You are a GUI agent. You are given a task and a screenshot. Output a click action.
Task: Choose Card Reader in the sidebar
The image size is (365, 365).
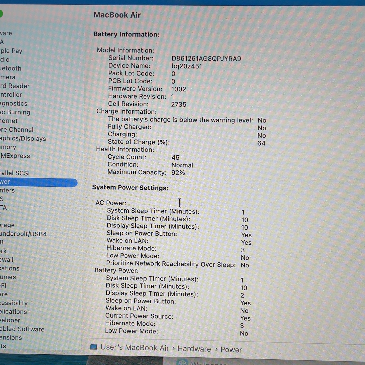point(15,86)
